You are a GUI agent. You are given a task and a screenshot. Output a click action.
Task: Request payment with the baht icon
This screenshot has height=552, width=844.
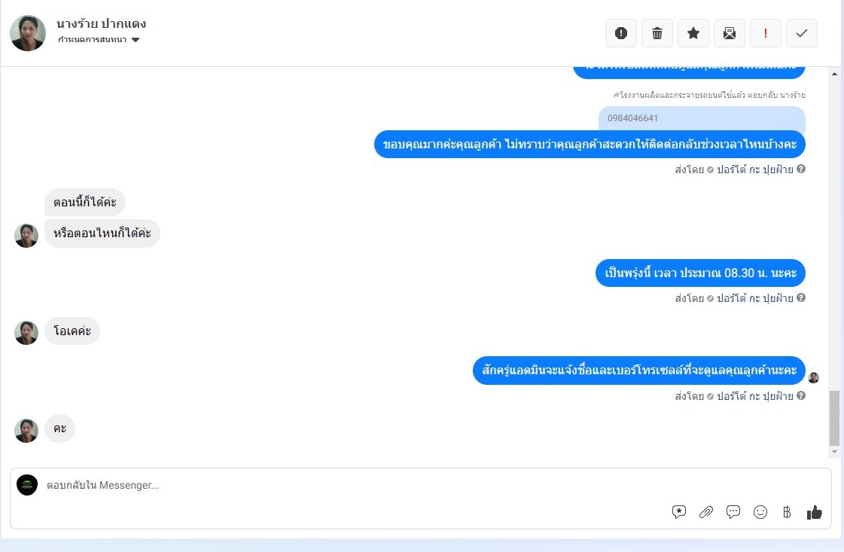(787, 512)
